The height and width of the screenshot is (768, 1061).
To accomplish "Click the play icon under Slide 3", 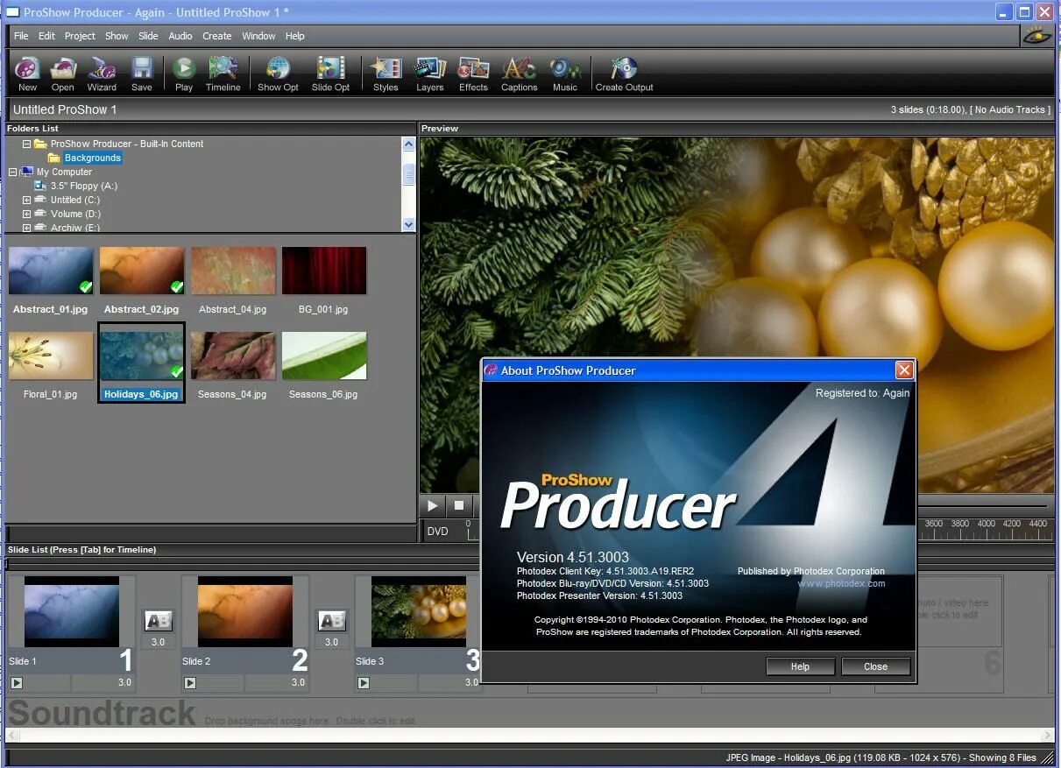I will (364, 683).
